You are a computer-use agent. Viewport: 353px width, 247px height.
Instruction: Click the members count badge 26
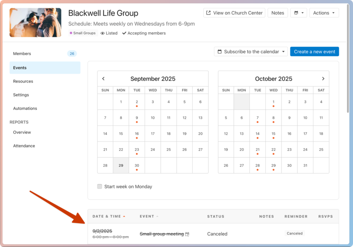(x=71, y=54)
